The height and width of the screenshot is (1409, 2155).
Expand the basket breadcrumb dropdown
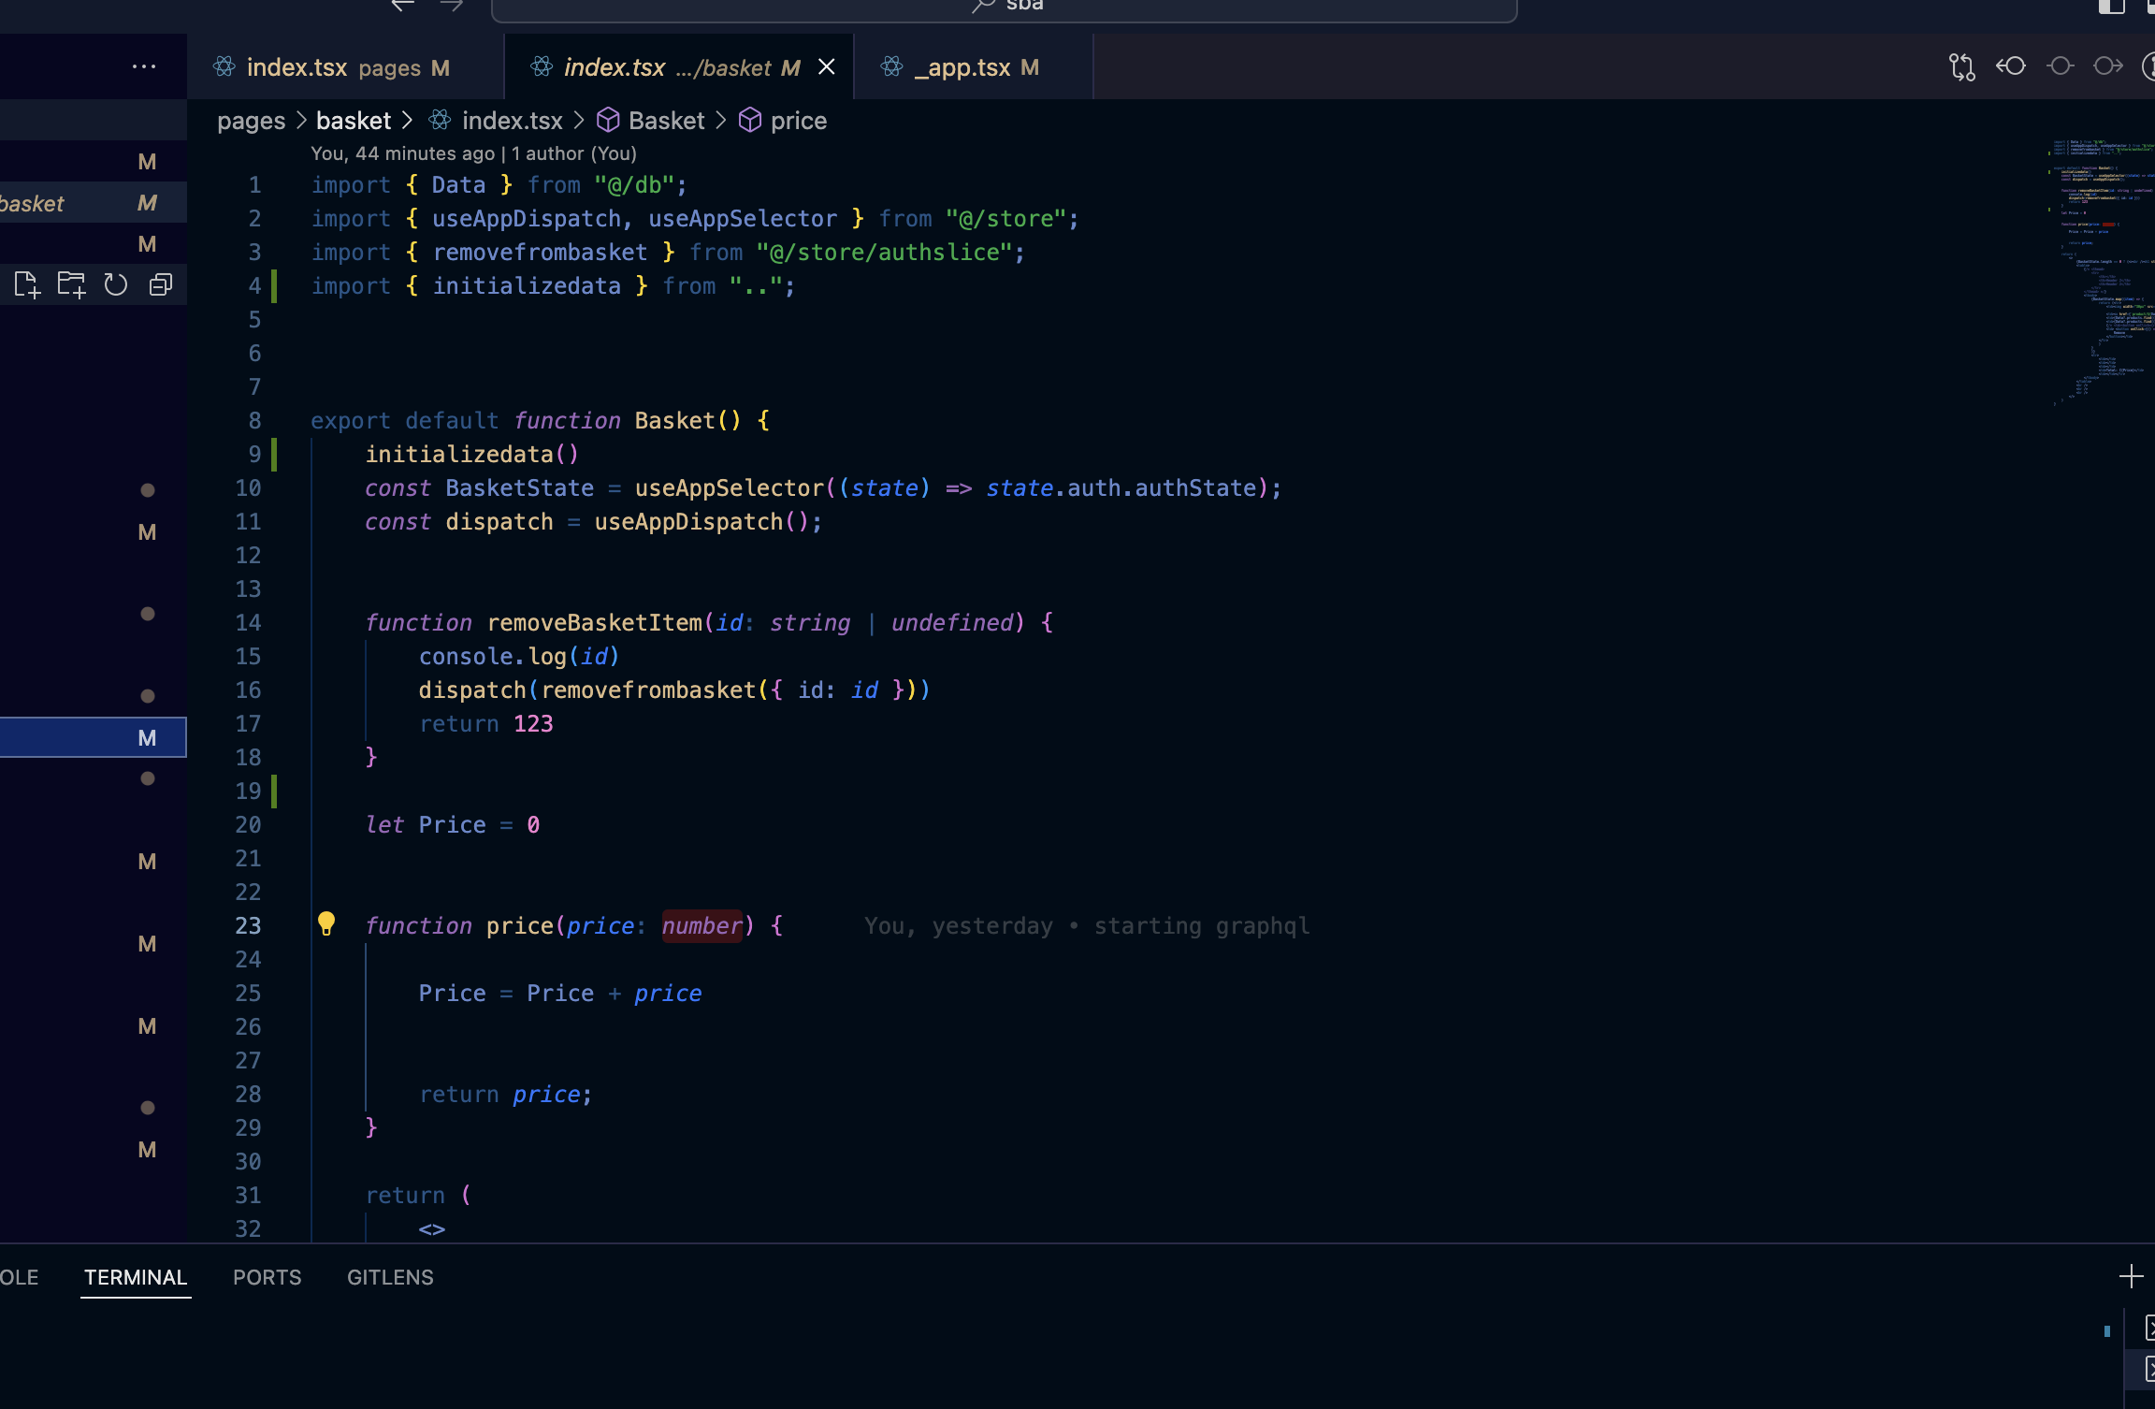[354, 121]
